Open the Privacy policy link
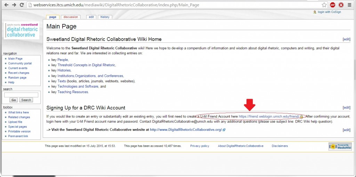Image resolution: width=356 pixels, height=177 pixels. (x=200, y=146)
